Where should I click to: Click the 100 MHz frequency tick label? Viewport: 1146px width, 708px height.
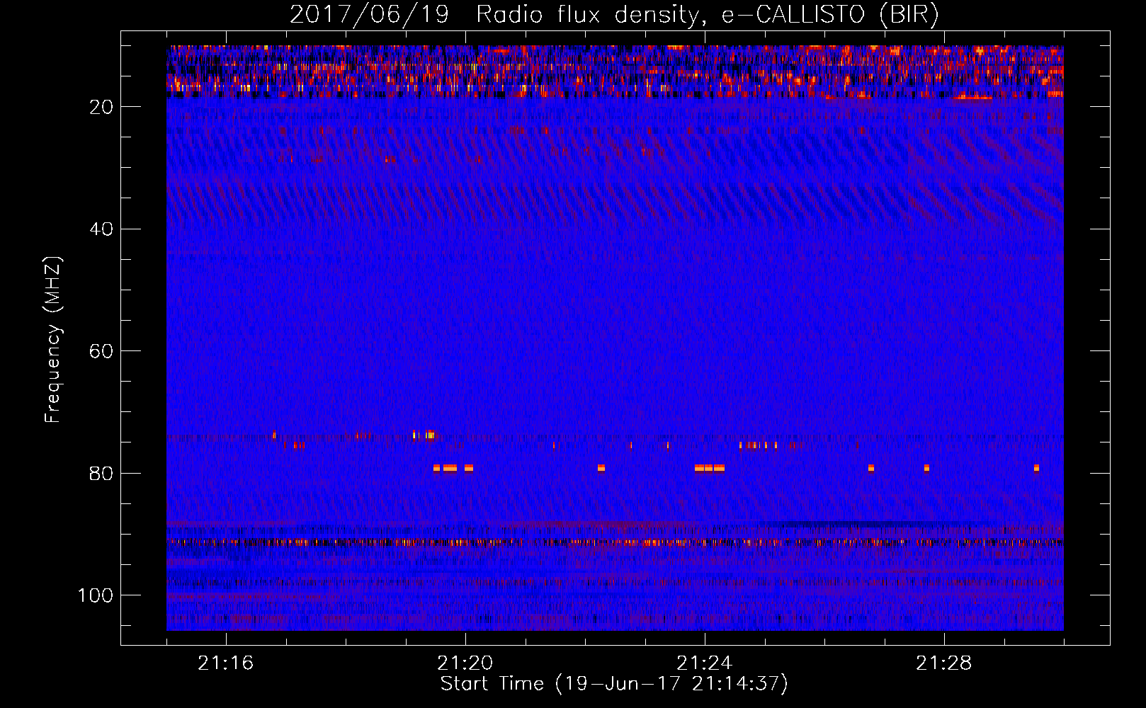96,595
